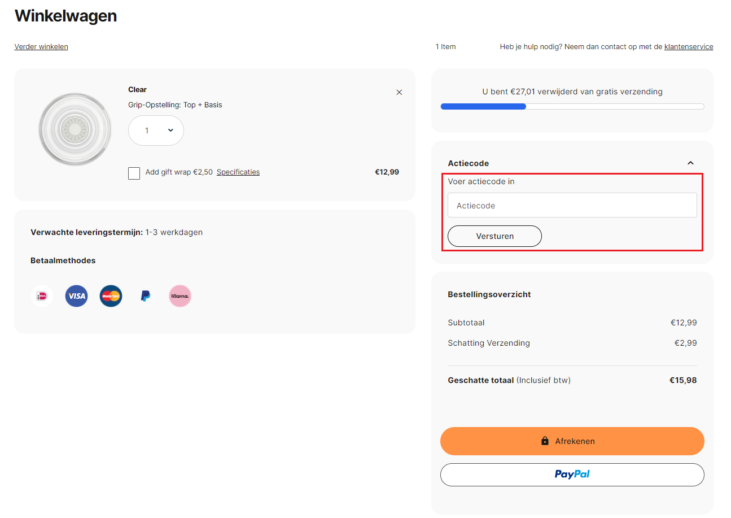Open the Verder winkelen page

pyautogui.click(x=41, y=46)
